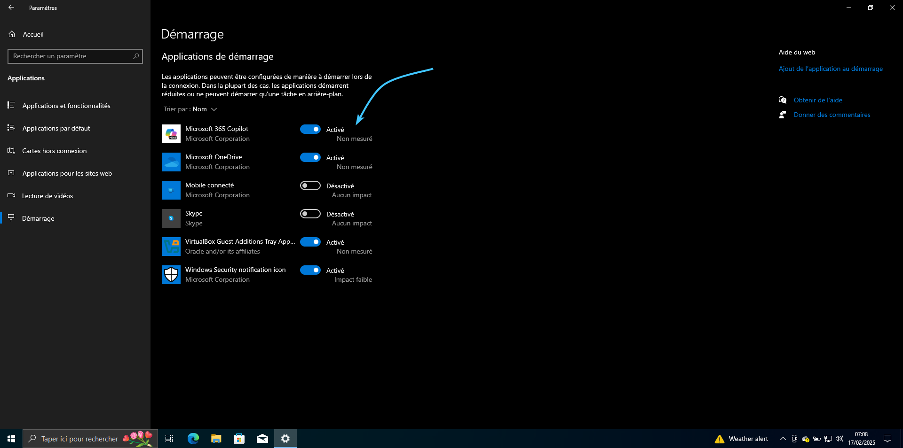Click the 'Impact faible' label for Windows Security

[353, 279]
